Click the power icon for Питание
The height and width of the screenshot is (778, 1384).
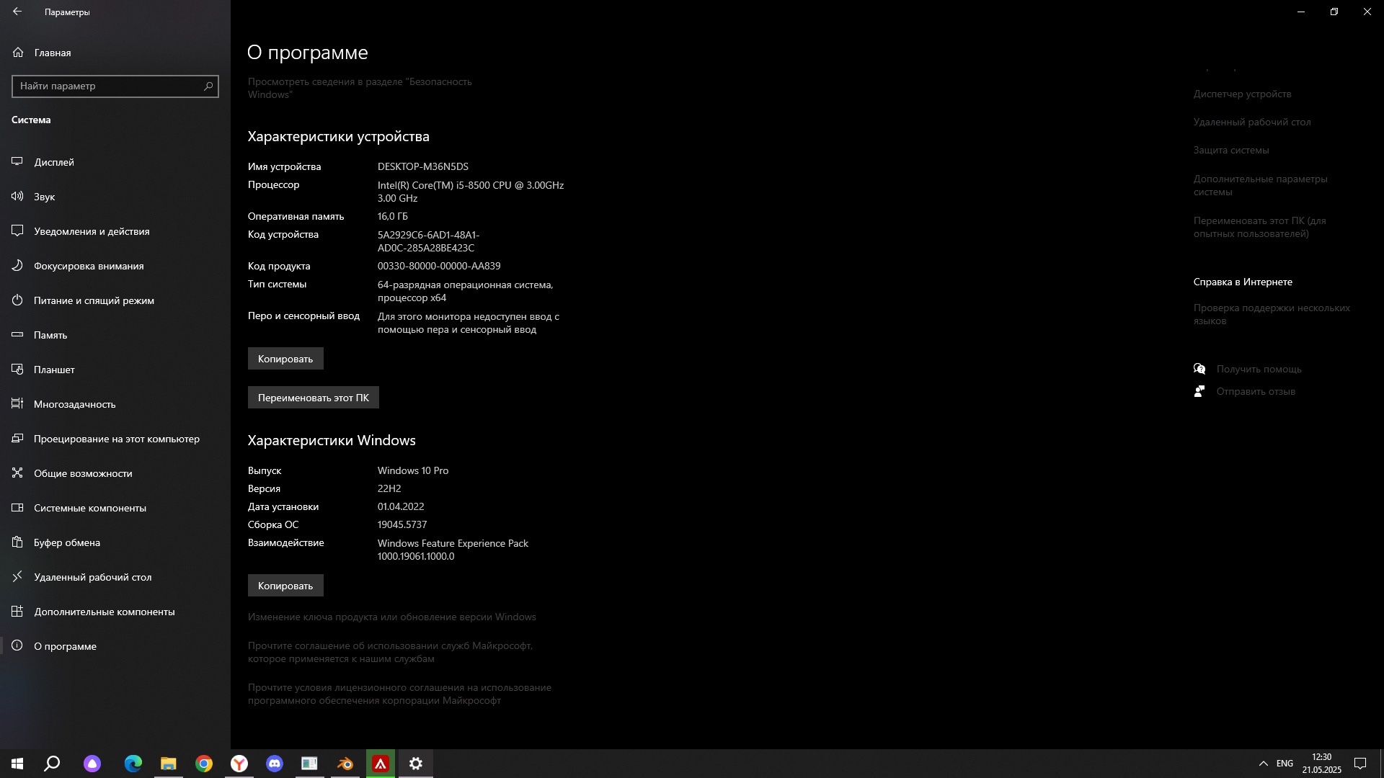click(17, 300)
